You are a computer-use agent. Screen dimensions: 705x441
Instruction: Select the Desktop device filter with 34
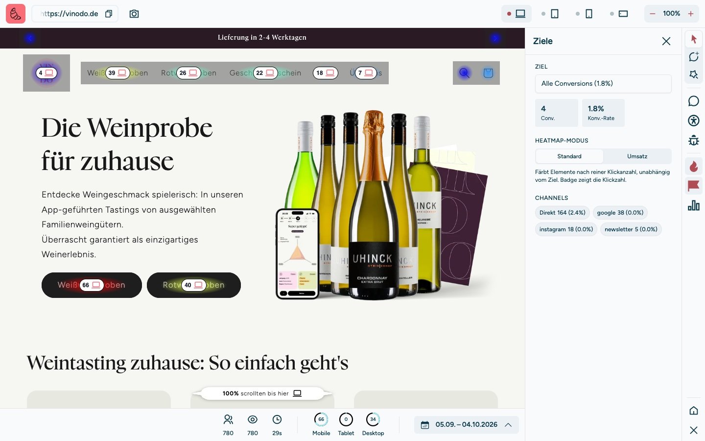point(373,424)
